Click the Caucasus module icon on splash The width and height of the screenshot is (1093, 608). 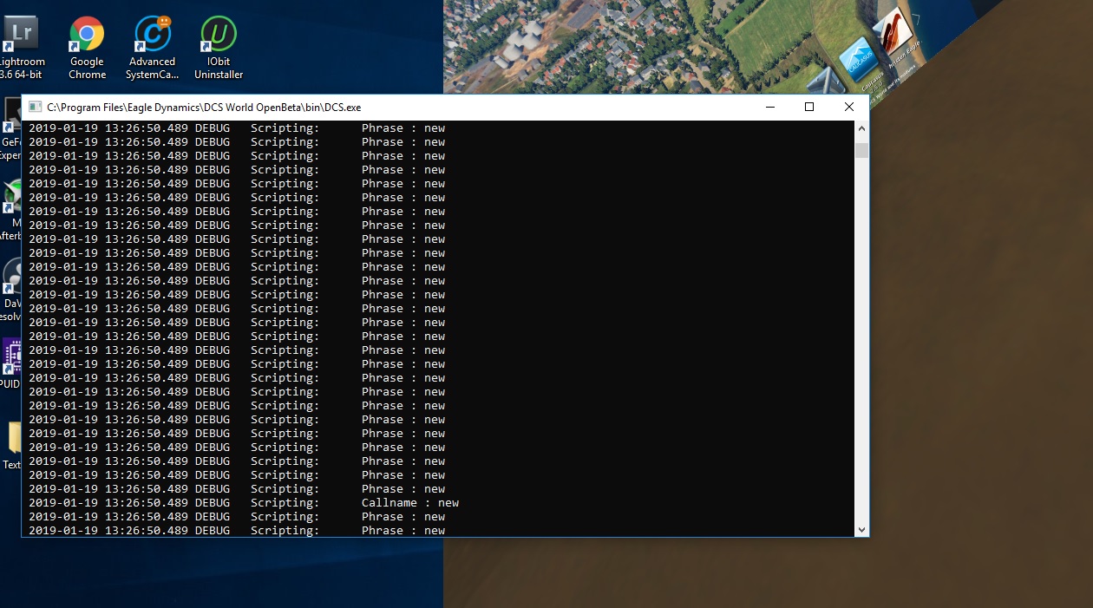tap(857, 61)
